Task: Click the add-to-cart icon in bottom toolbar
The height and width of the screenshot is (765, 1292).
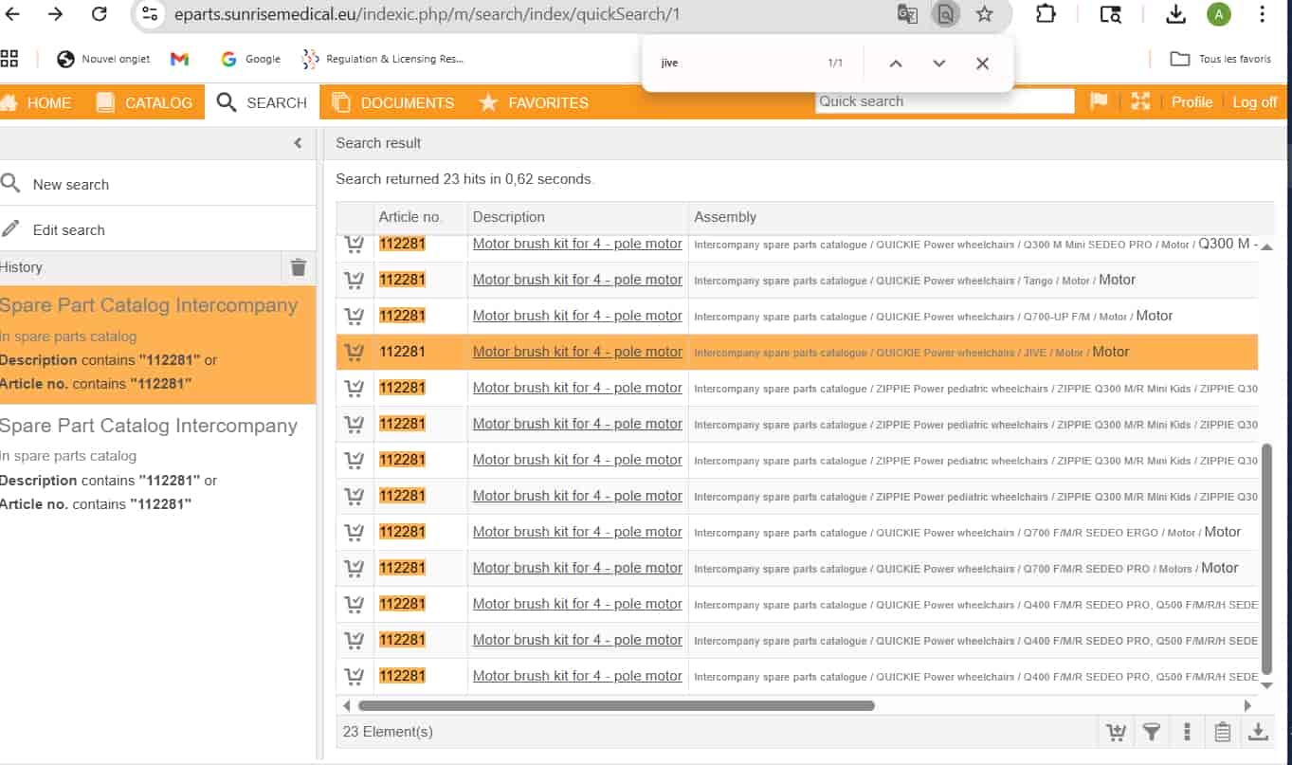Action: coord(1116,732)
